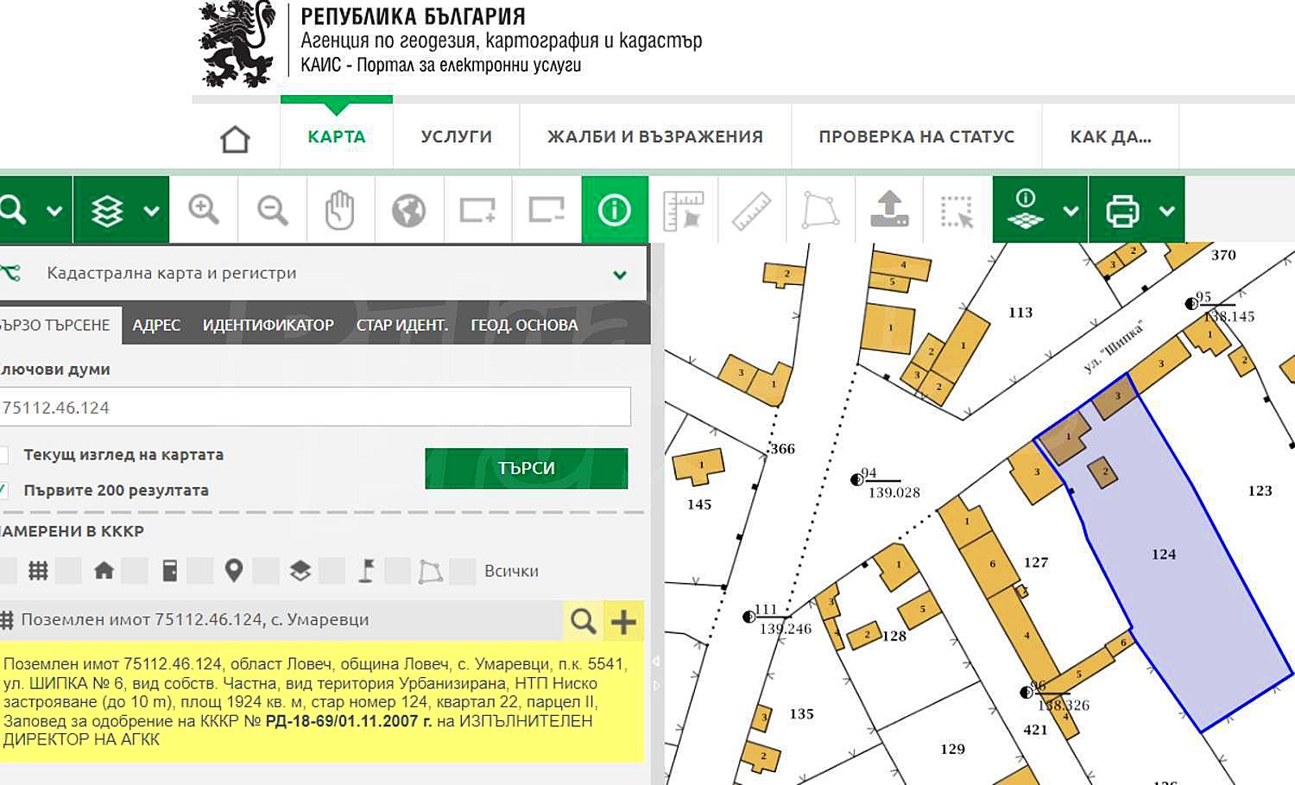
Task: Click the zoom in magnifier tool
Action: (204, 210)
